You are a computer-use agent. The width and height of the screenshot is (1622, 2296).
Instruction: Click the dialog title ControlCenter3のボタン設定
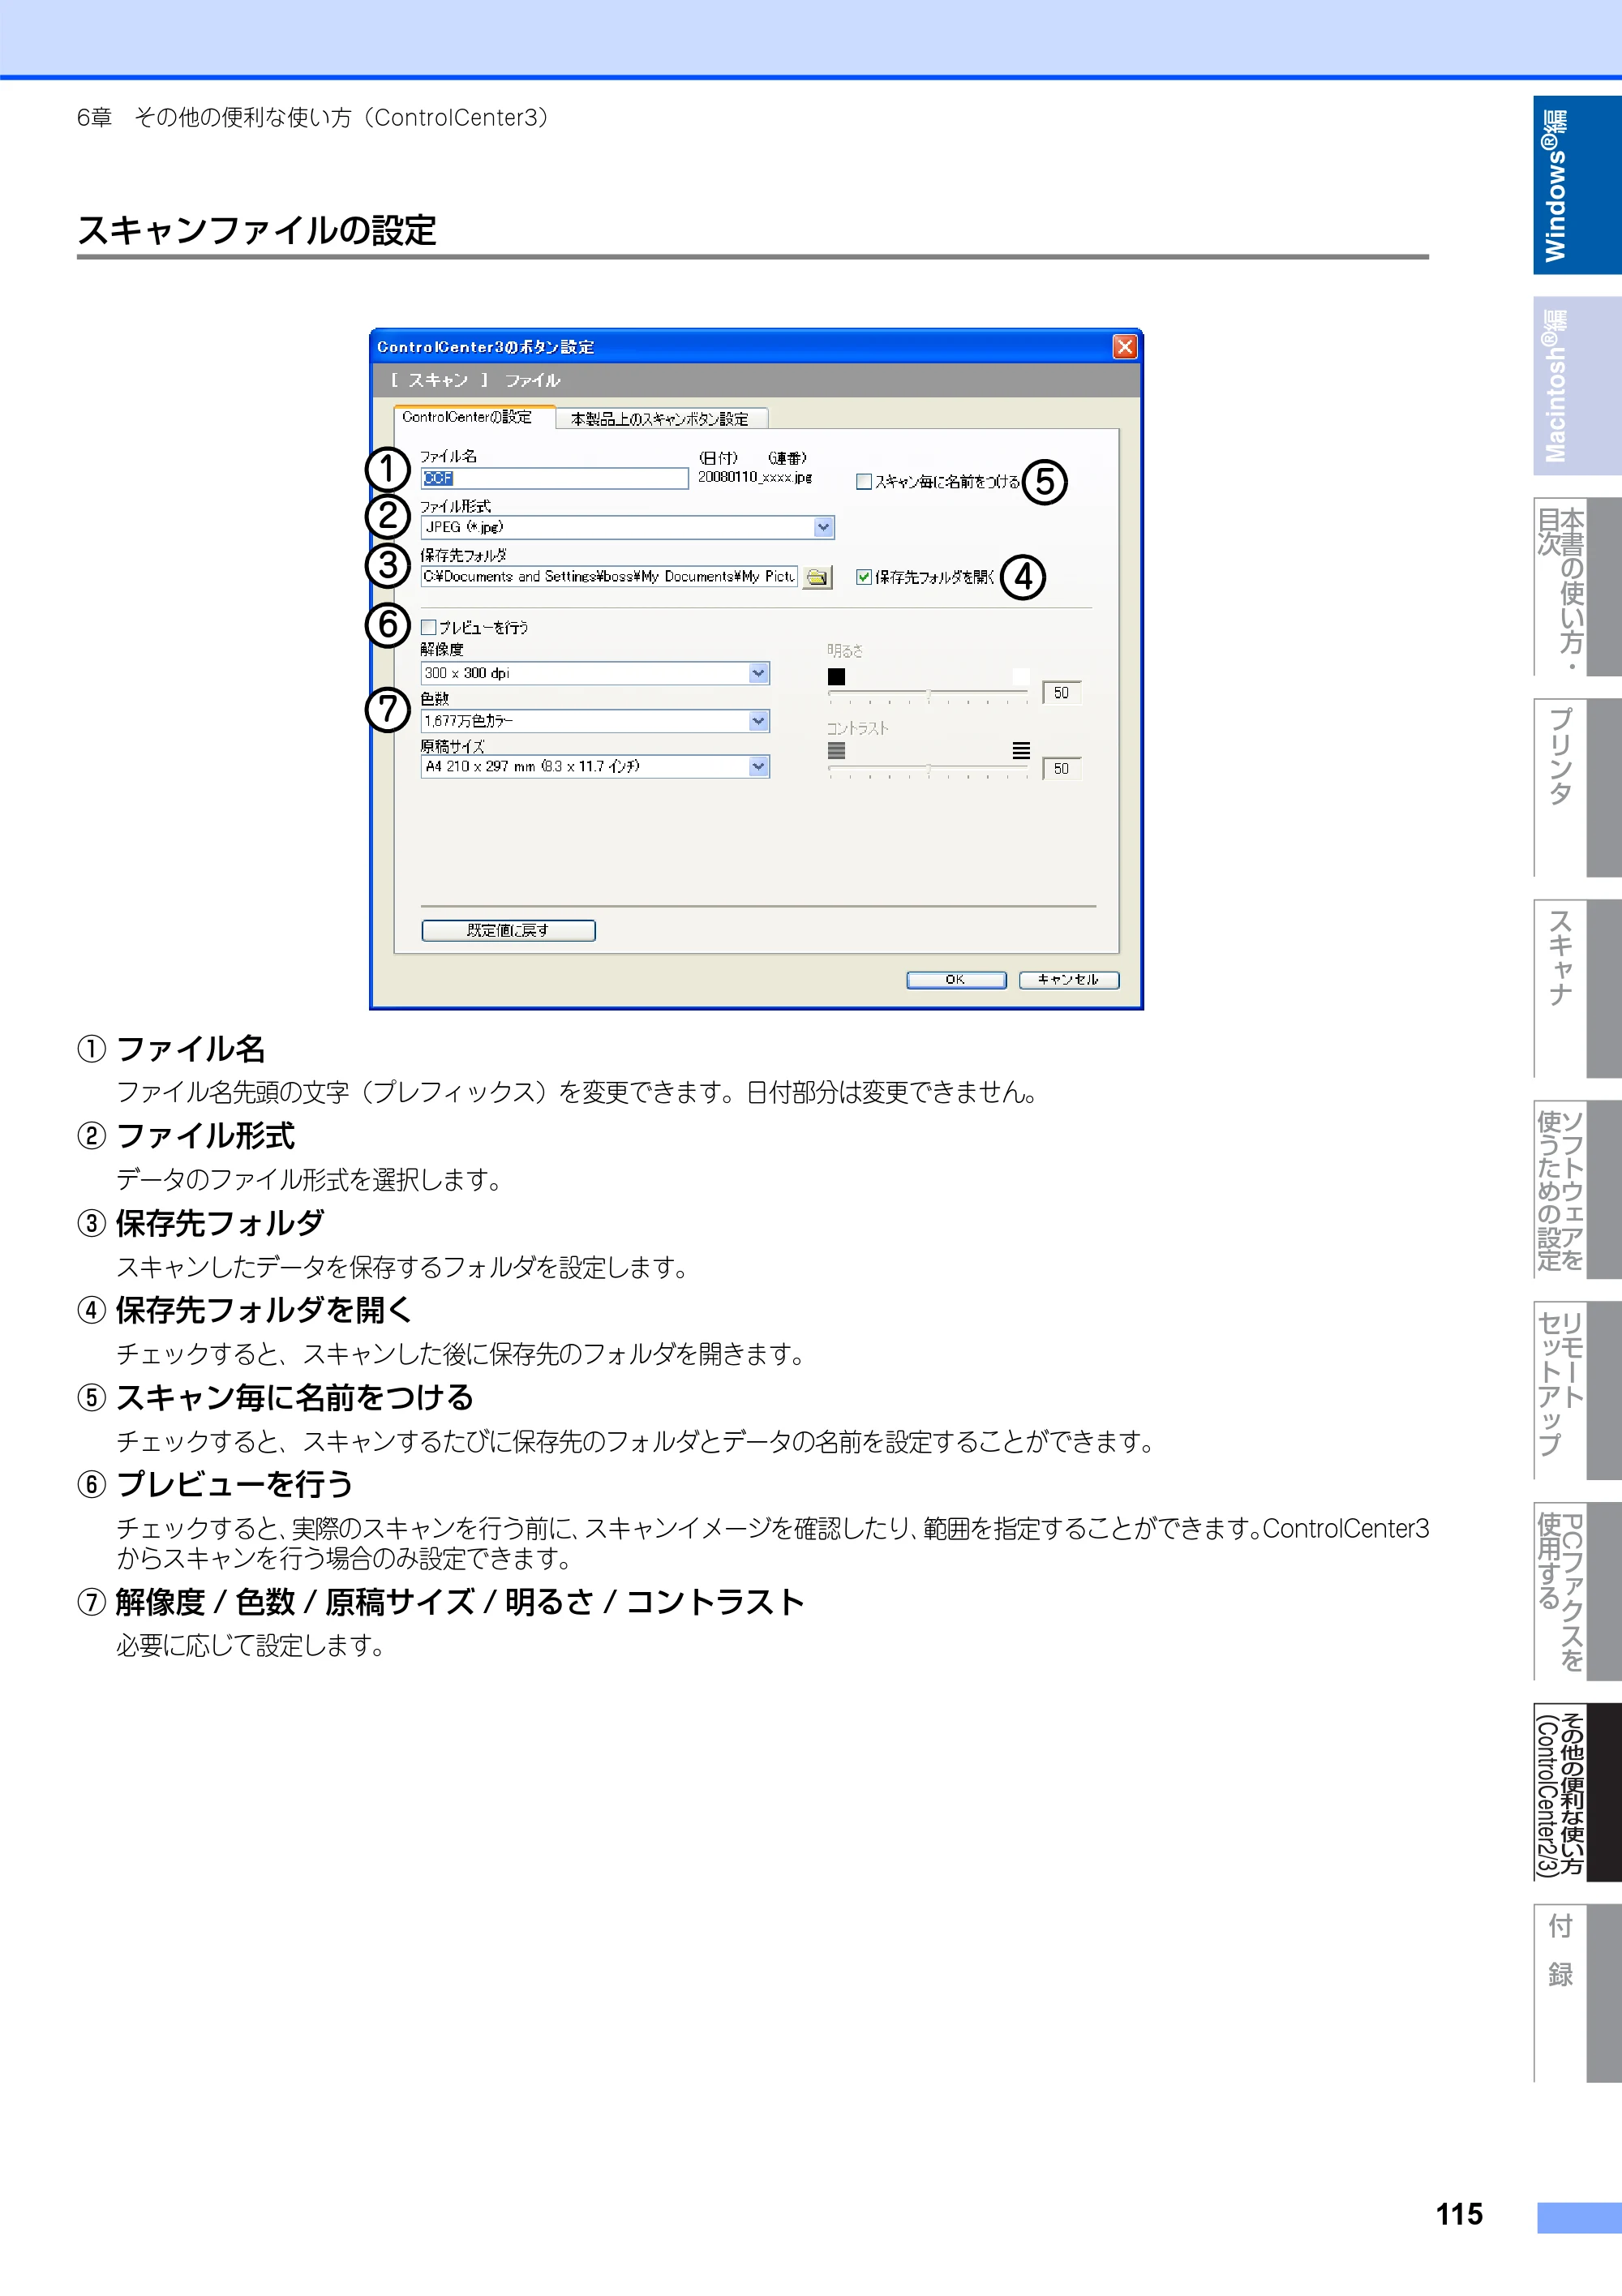[485, 347]
